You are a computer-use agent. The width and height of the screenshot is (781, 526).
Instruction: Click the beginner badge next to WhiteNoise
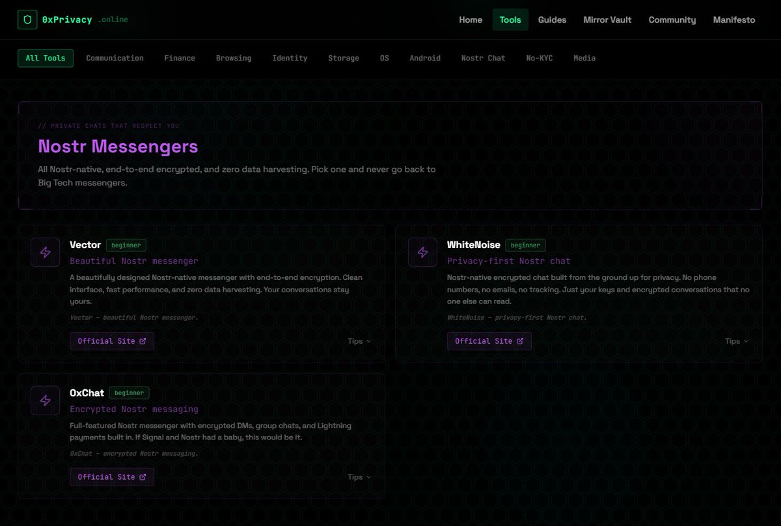(x=525, y=245)
